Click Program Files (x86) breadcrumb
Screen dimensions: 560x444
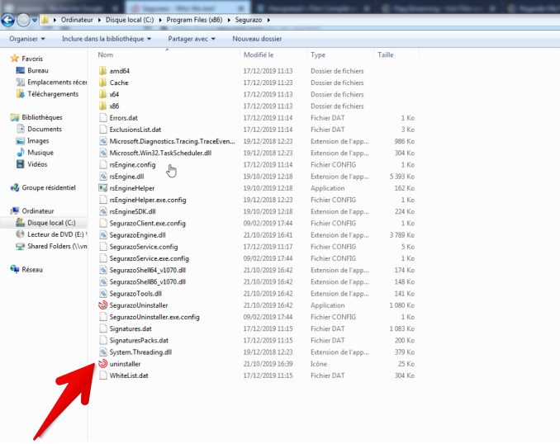click(194, 20)
